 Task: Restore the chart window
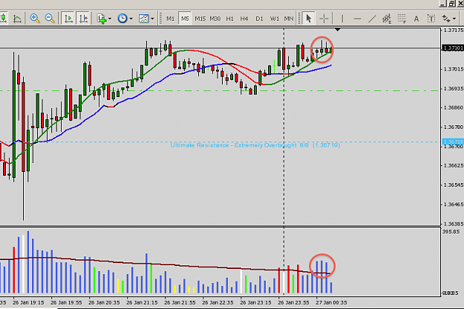click(451, 3)
